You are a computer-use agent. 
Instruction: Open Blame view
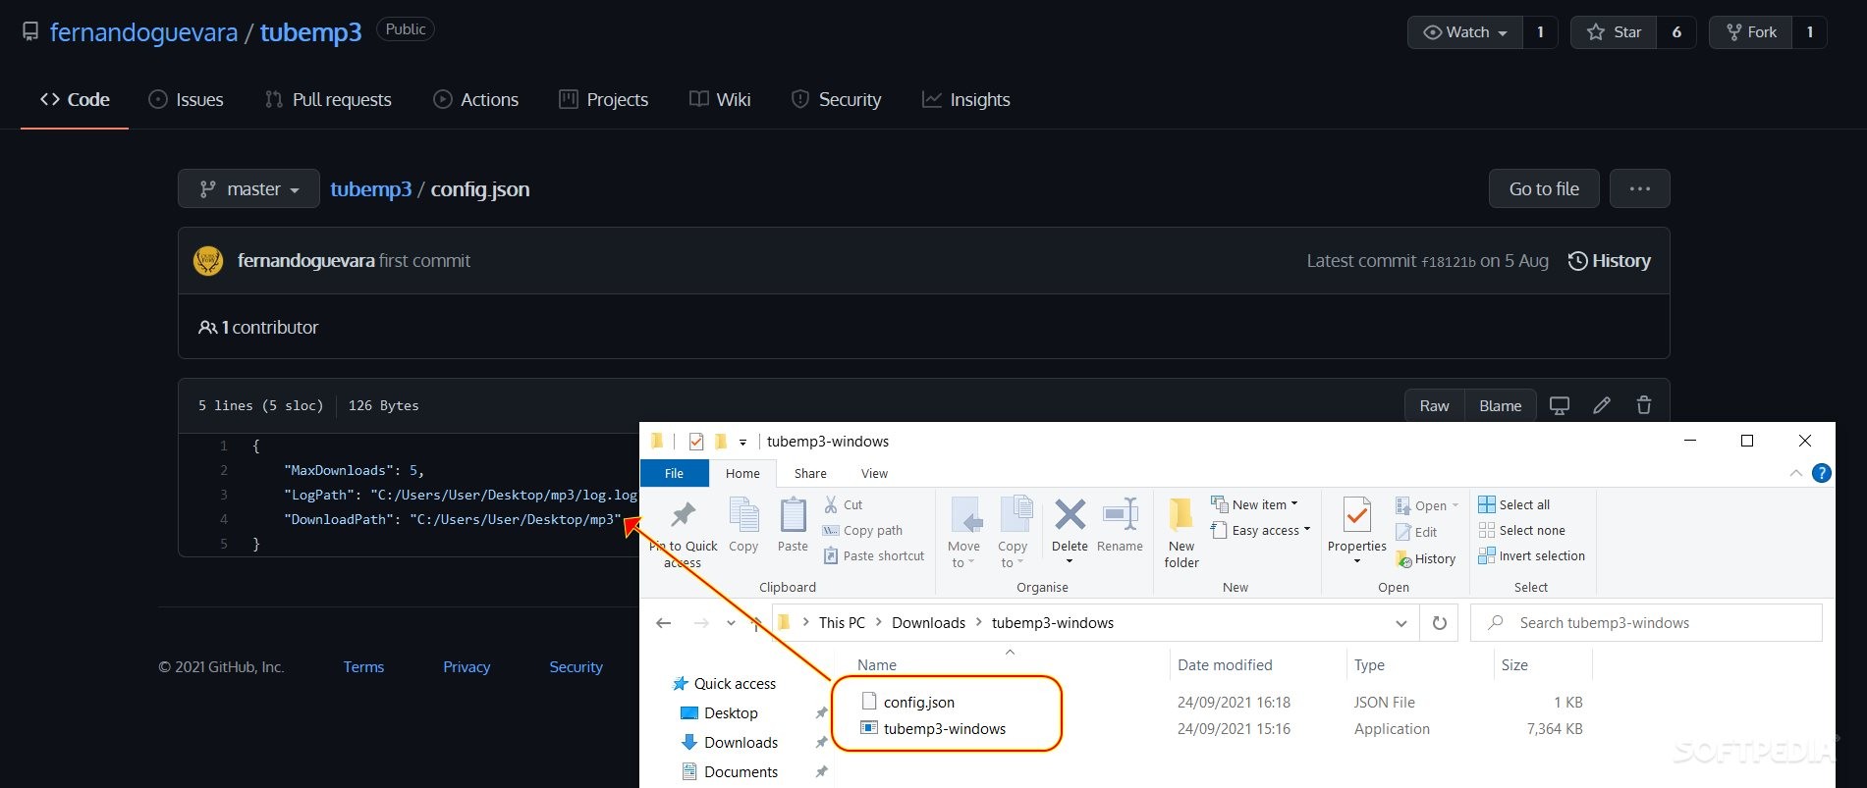pyautogui.click(x=1500, y=405)
